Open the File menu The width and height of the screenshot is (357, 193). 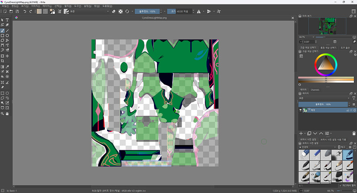pos(5,6)
